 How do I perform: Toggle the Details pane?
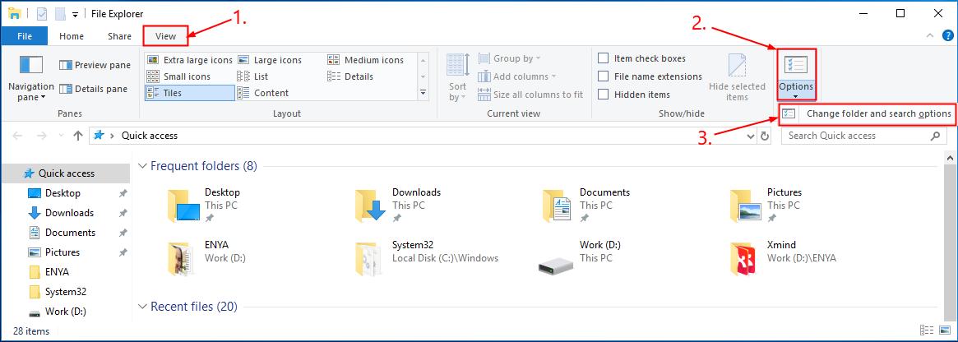[x=94, y=89]
